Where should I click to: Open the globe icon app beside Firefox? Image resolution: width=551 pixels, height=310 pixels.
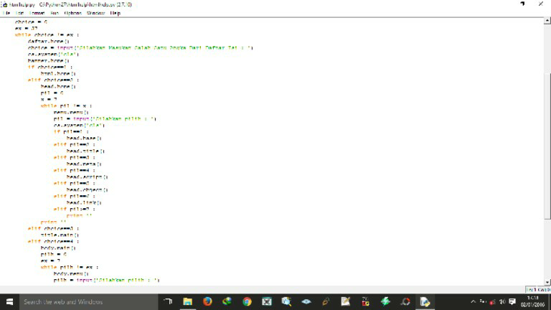tap(227, 301)
